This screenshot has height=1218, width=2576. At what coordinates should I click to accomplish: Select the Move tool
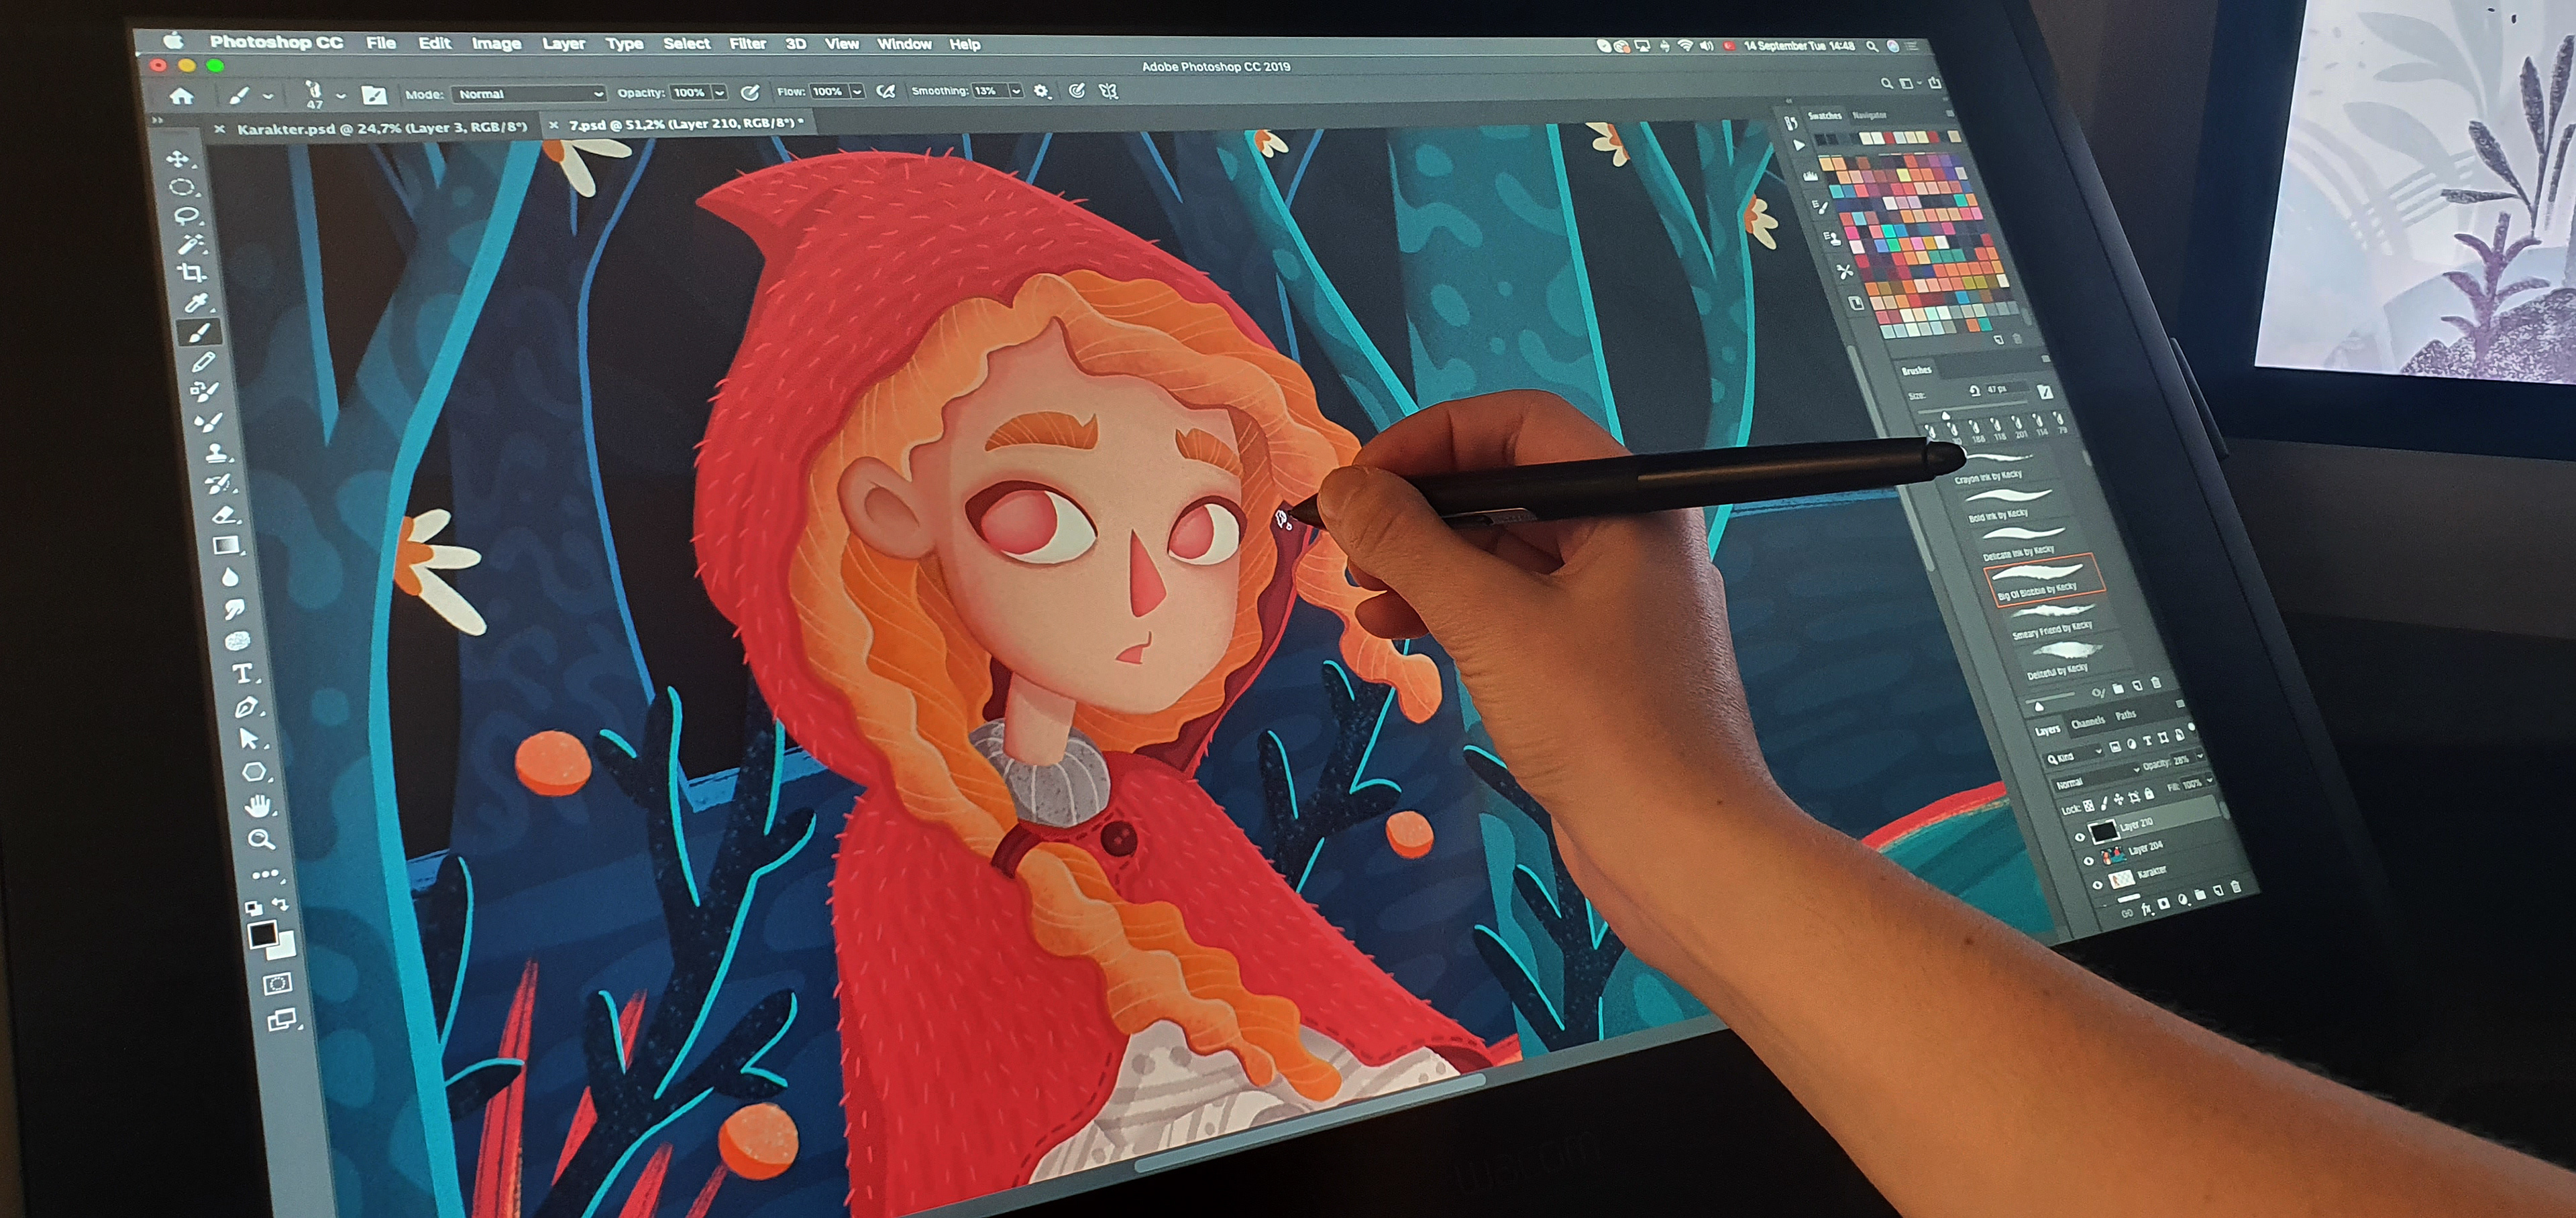point(178,159)
